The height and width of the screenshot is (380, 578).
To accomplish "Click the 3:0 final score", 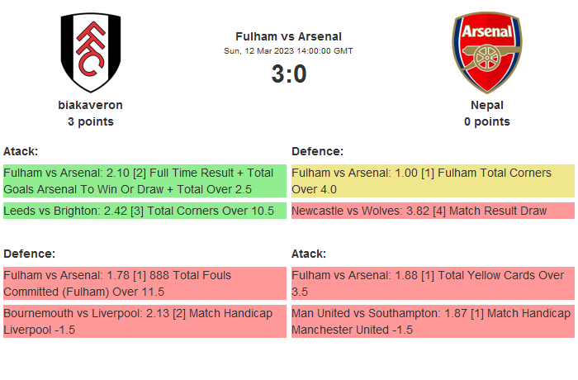I will click(288, 74).
